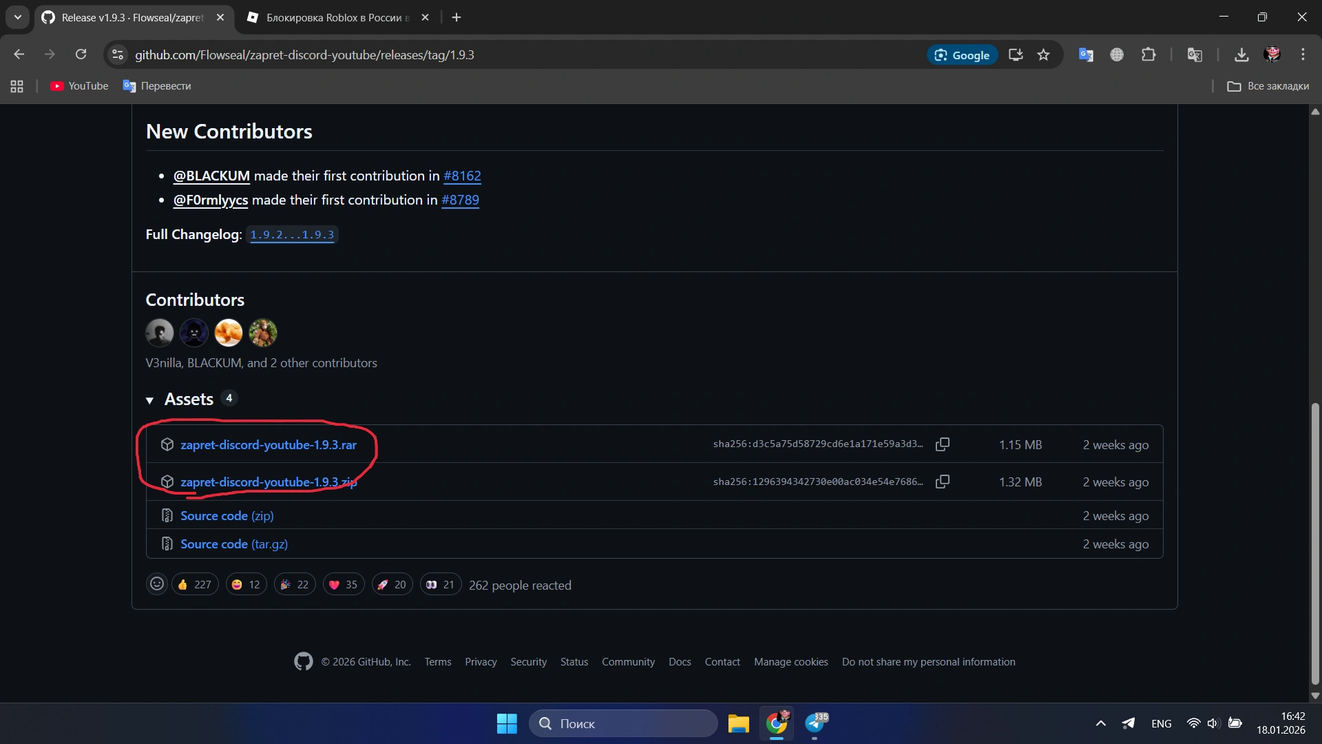
Task: Open the add reaction smiley picker
Action: [x=157, y=584]
